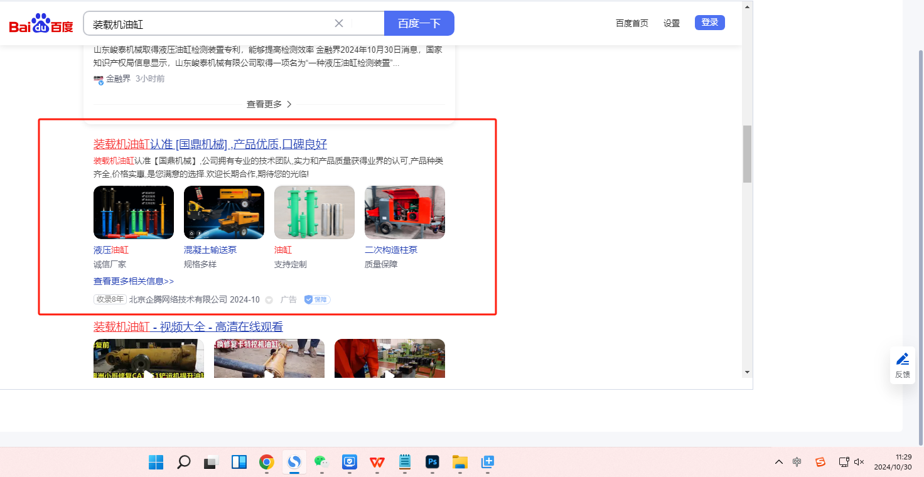Open Task View on the taskbar
Image resolution: width=924 pixels, height=477 pixels.
click(x=211, y=463)
